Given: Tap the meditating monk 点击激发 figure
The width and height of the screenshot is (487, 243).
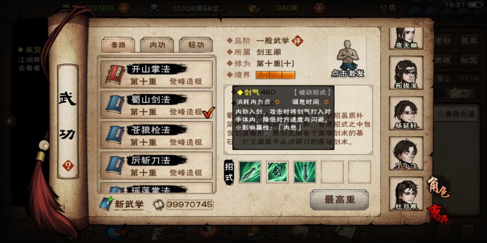Looking at the screenshot, I should point(347,58).
